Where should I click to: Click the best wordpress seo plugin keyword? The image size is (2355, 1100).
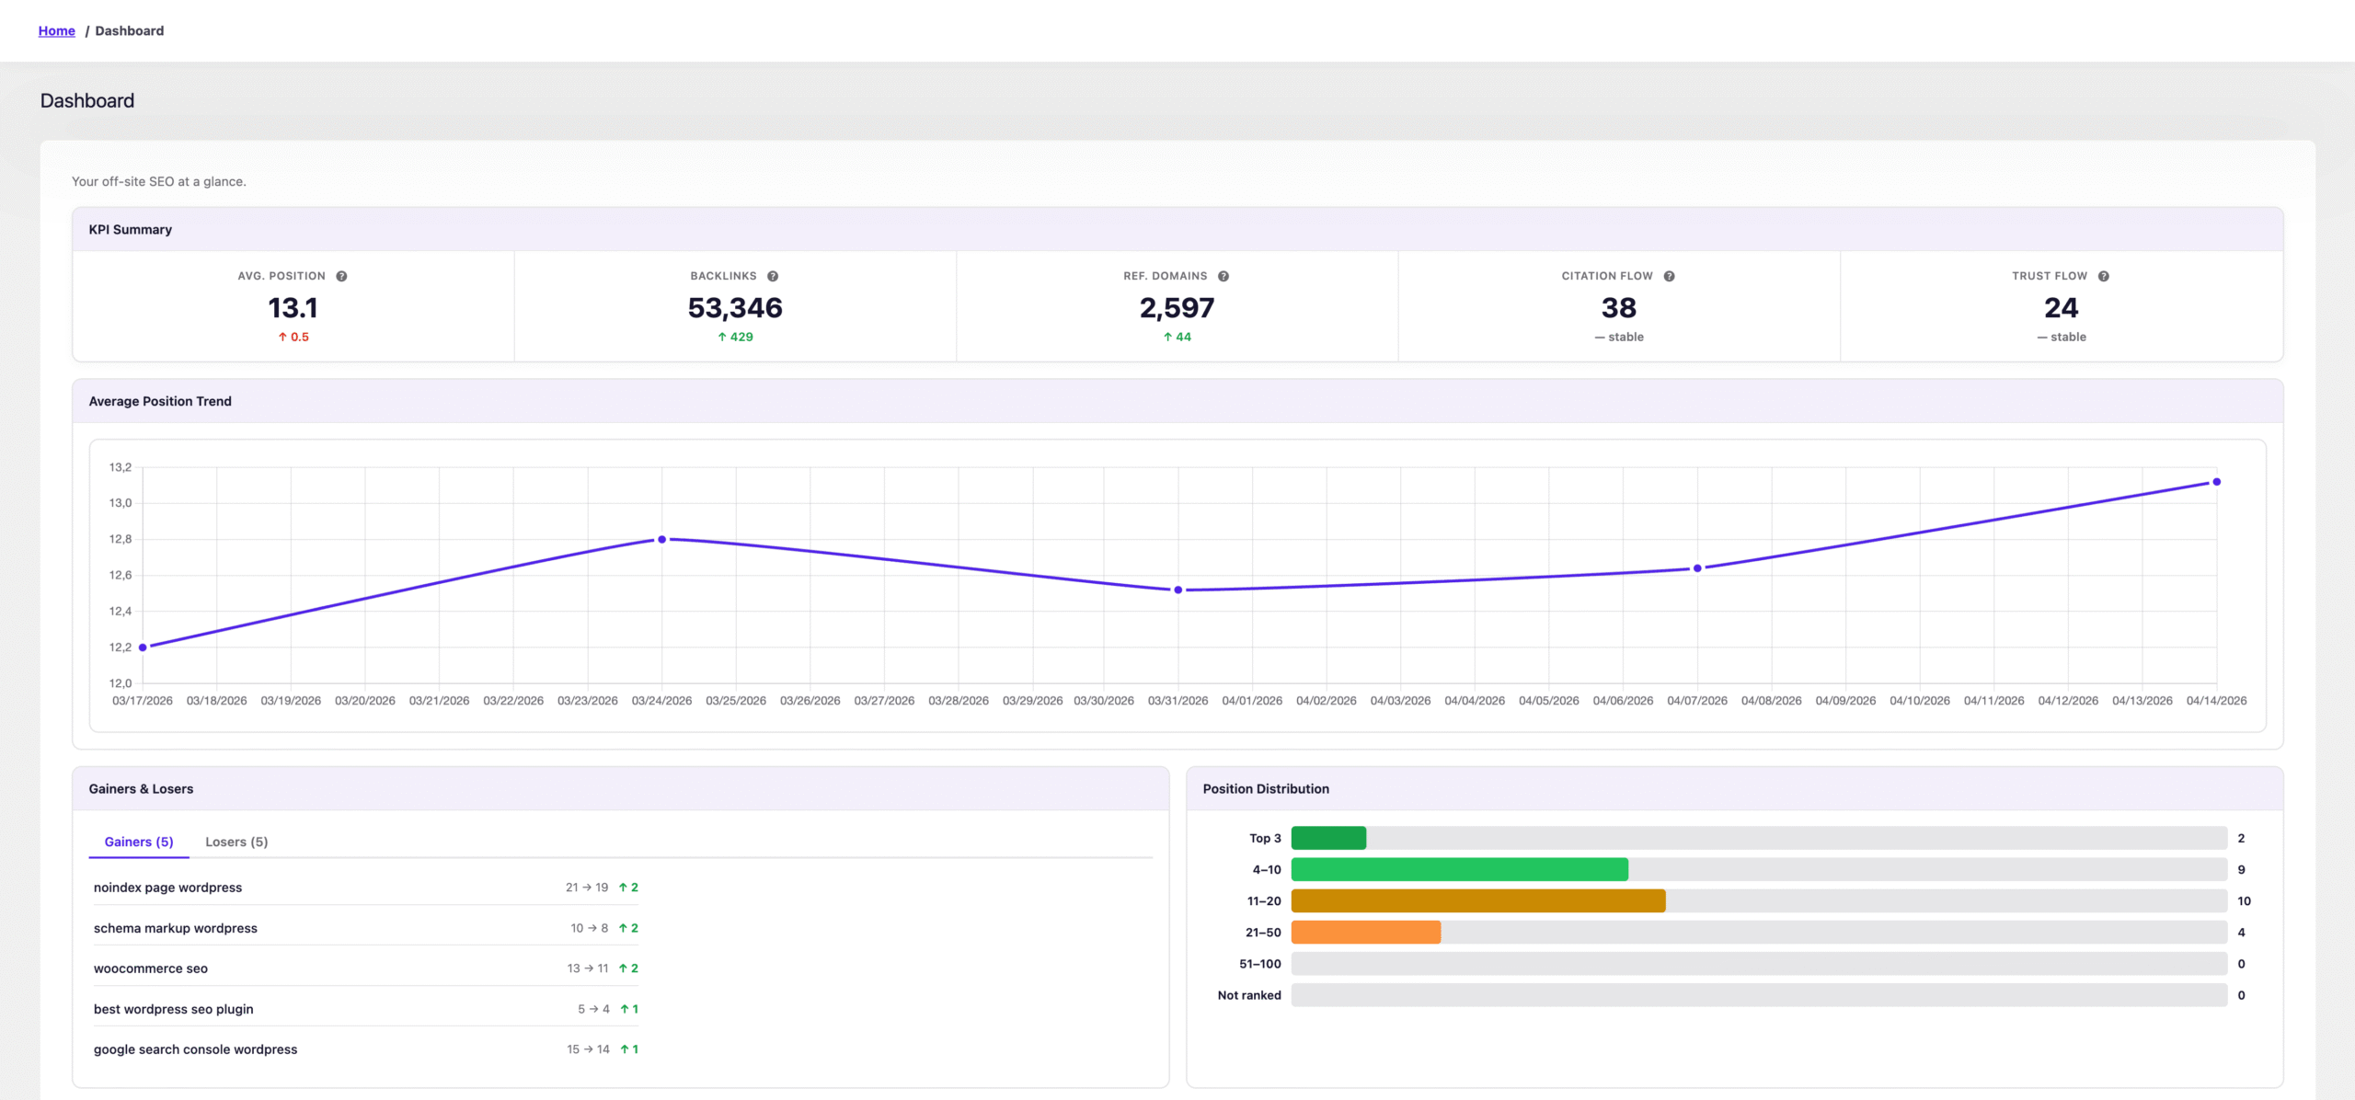pos(174,1009)
